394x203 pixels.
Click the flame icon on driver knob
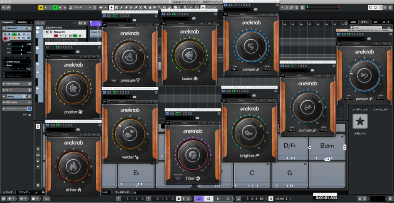click(73, 167)
